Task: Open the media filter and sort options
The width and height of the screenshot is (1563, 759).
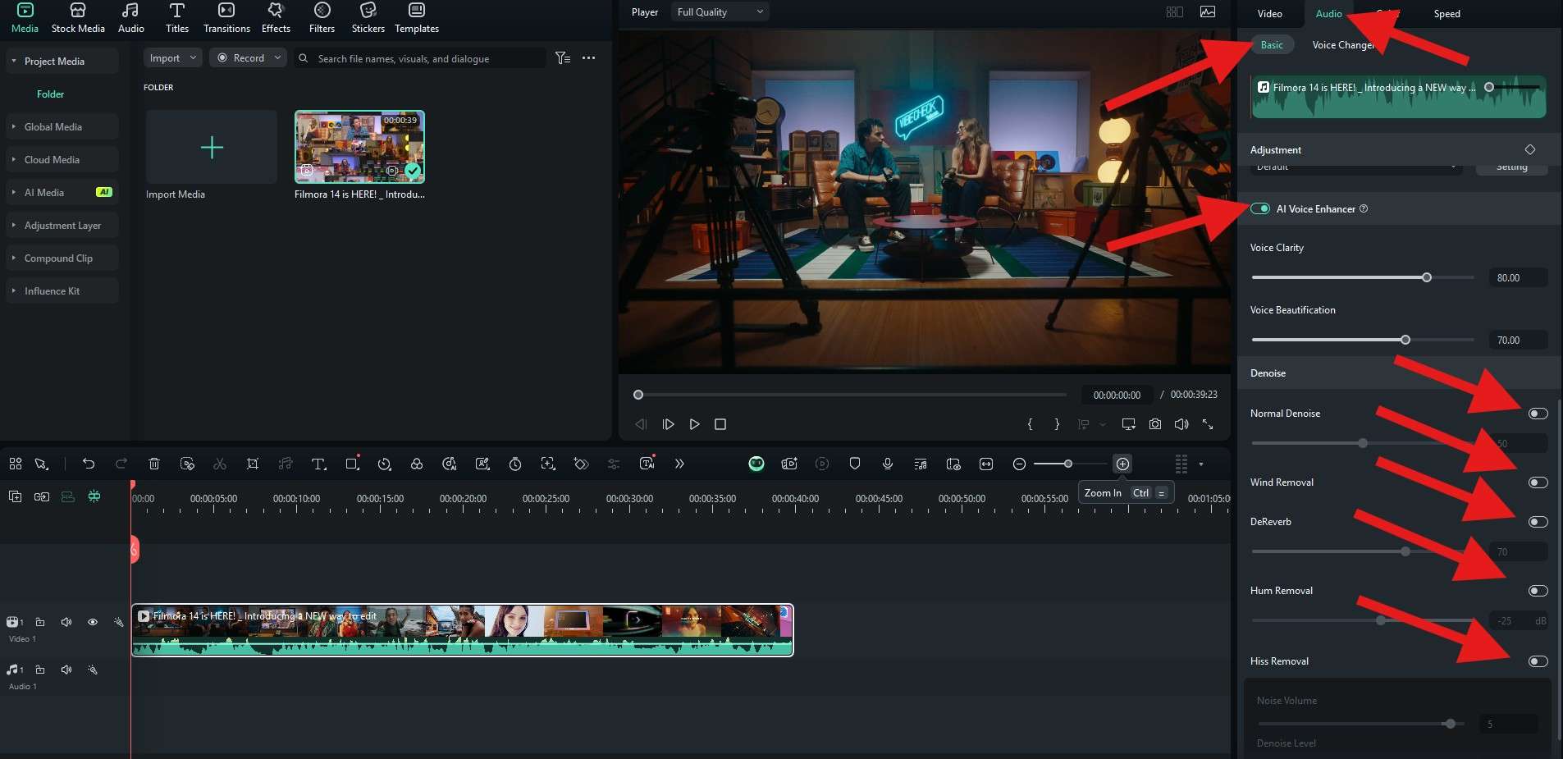Action: tap(563, 58)
